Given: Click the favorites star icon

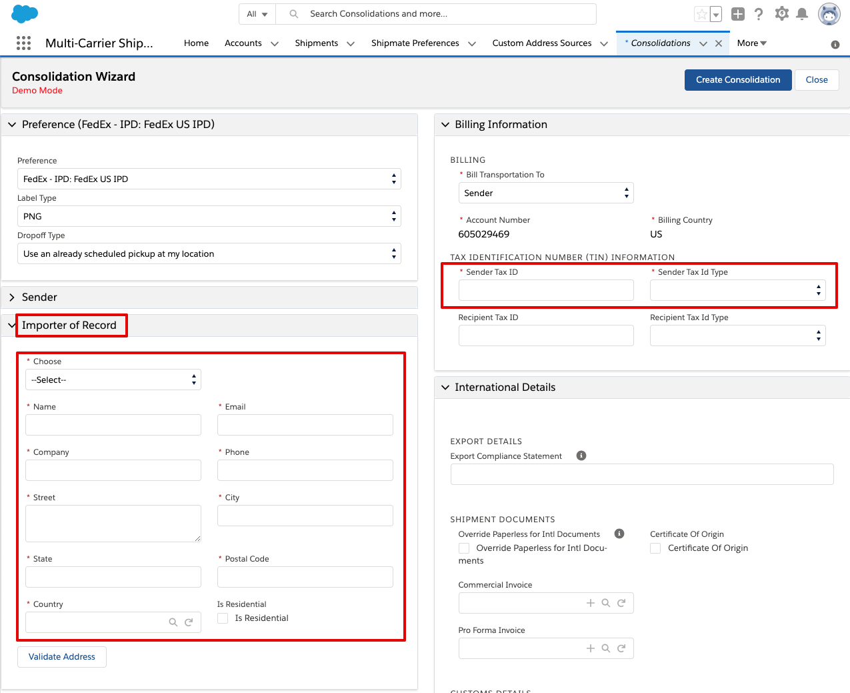Looking at the screenshot, I should coord(701,14).
